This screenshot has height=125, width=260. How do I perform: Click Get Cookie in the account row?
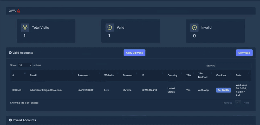223,90
